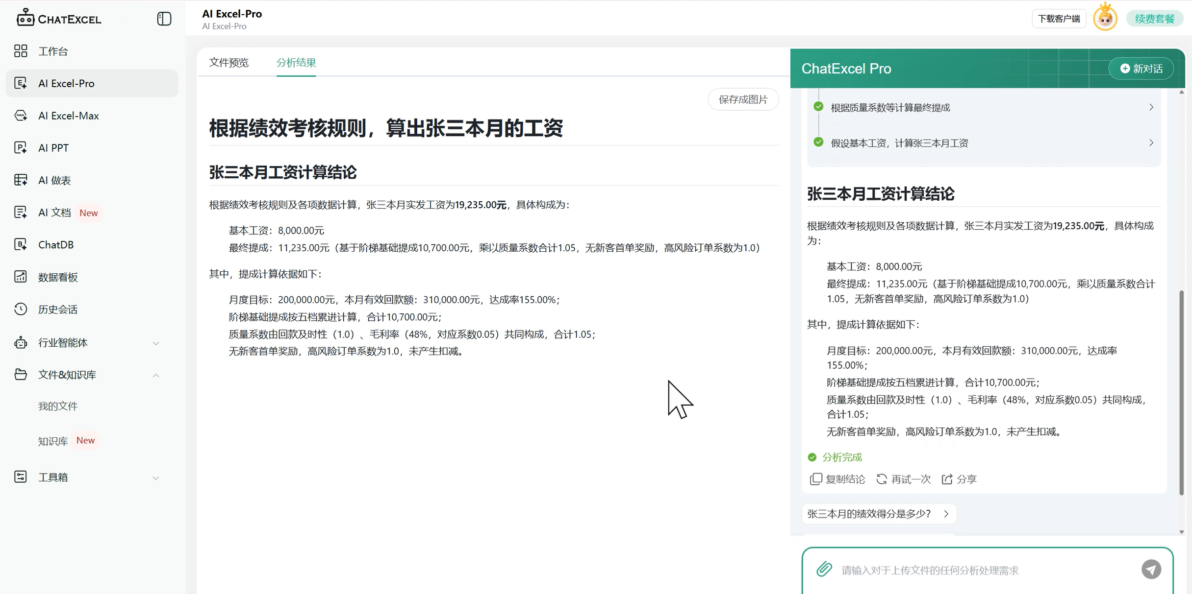Open the AI 做表 menu item
The image size is (1192, 594).
(x=92, y=180)
